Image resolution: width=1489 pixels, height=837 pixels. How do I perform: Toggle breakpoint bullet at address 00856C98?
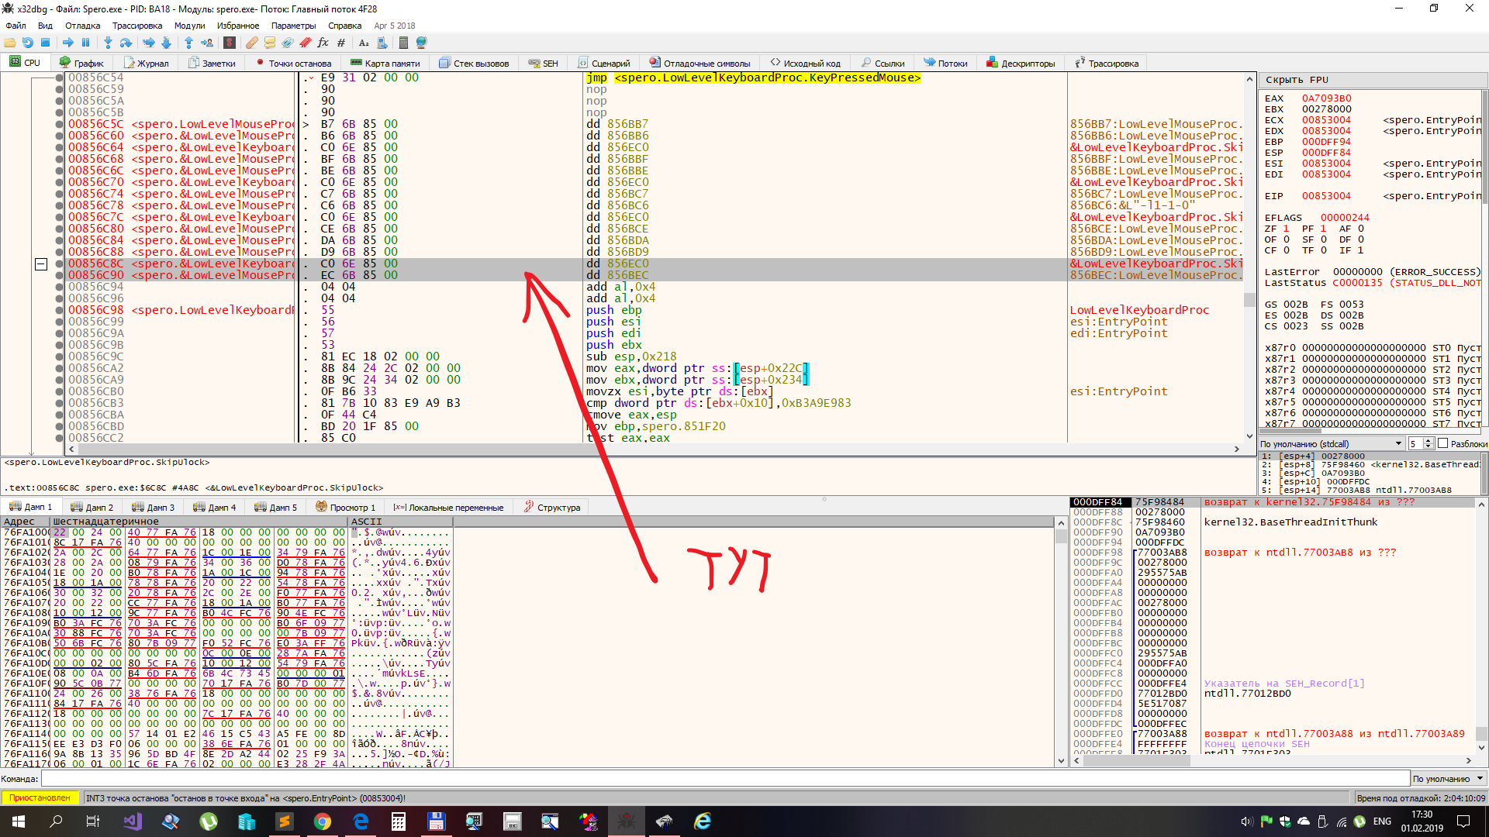(60, 310)
